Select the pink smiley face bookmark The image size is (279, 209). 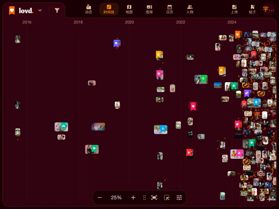click(159, 74)
